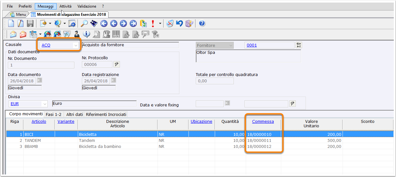Click the exit door icon
Viewport: 396px width, 177px height.
click(189, 23)
